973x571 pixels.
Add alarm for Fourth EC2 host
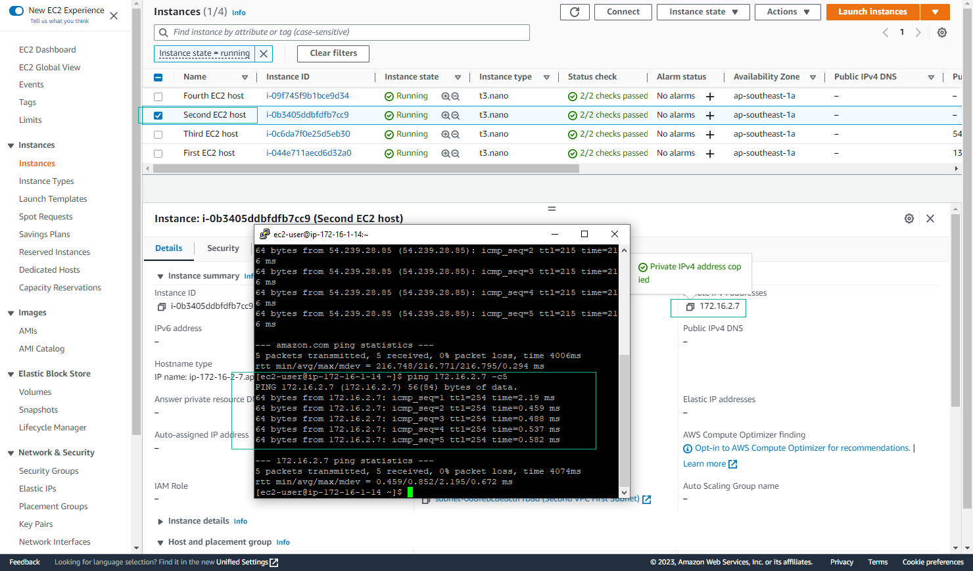click(x=710, y=97)
